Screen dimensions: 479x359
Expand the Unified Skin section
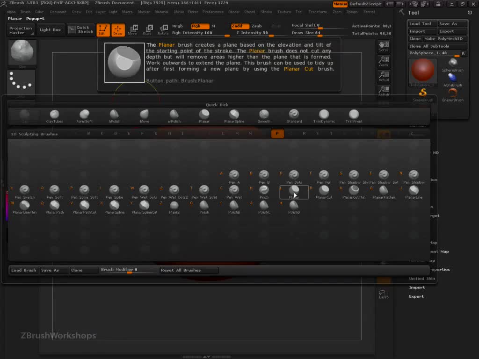[421, 279]
